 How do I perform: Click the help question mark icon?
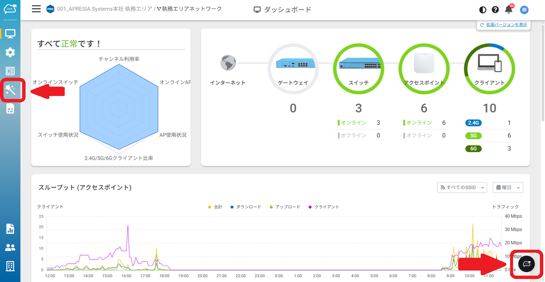[x=495, y=10]
